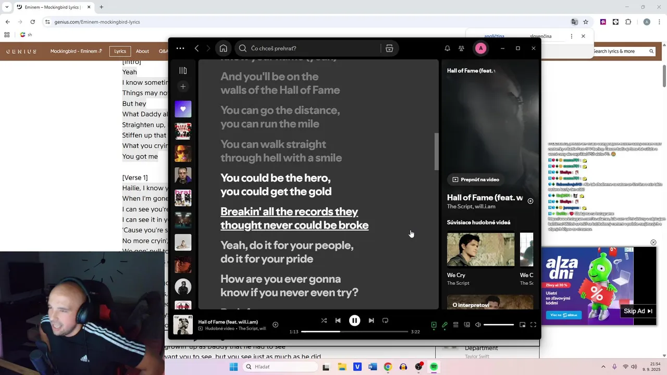Toggle the lyrics microphone button
This screenshot has height=375, width=667.
(444, 324)
